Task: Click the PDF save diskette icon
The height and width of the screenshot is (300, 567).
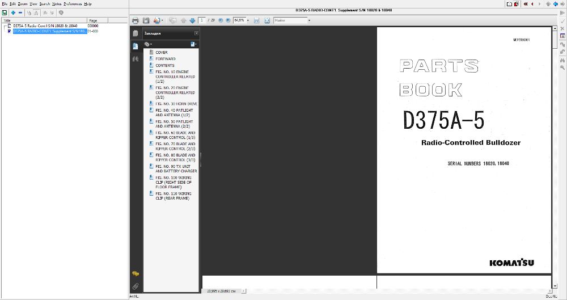Action: [146, 20]
